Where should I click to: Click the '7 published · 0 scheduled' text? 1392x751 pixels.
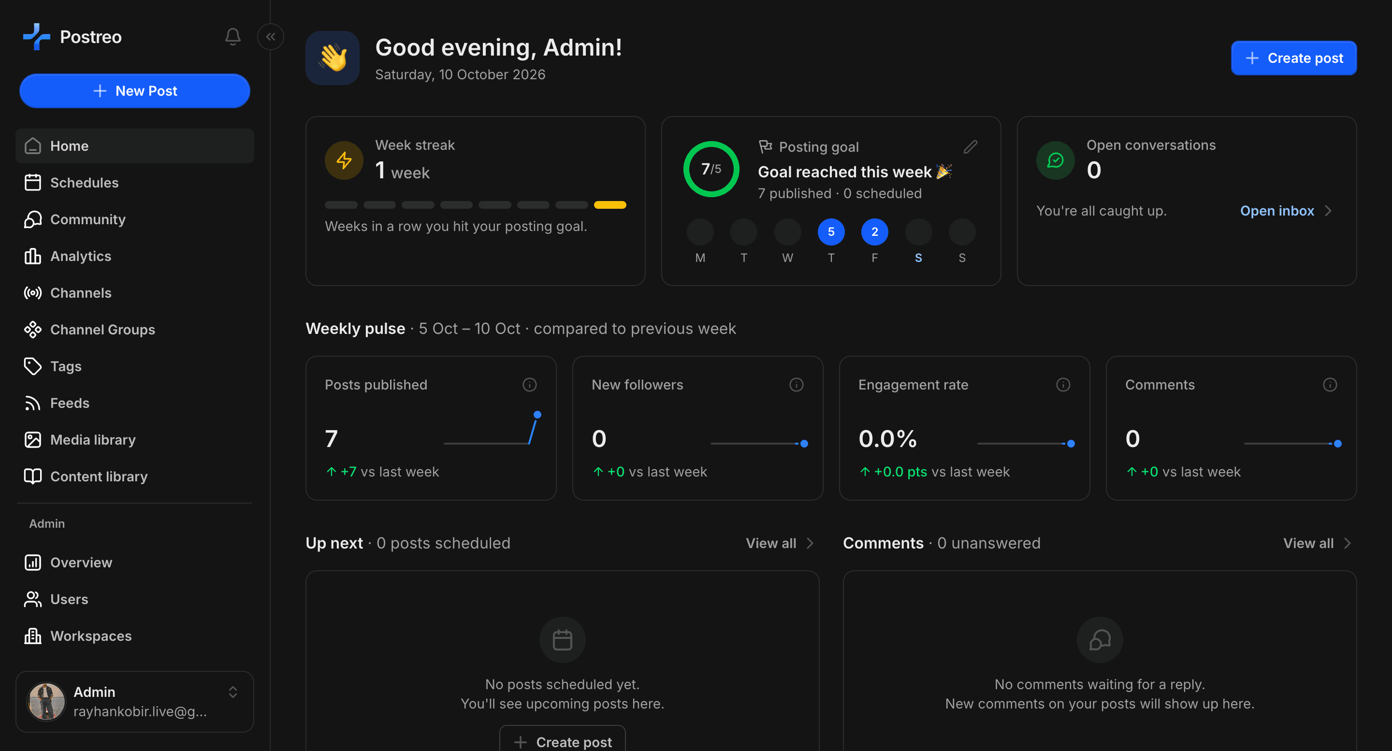839,193
